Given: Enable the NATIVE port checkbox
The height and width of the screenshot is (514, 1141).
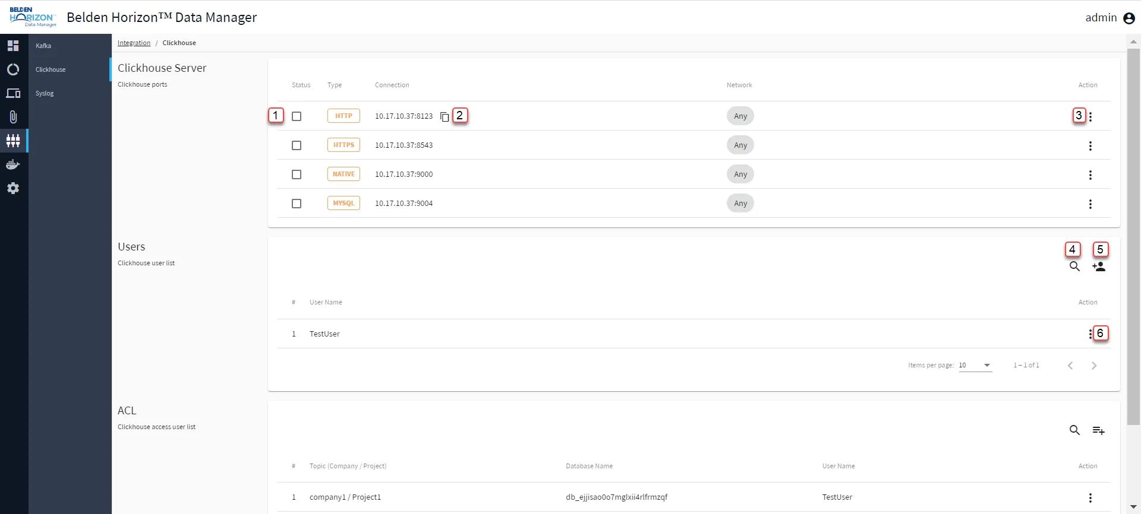Looking at the screenshot, I should point(297,174).
